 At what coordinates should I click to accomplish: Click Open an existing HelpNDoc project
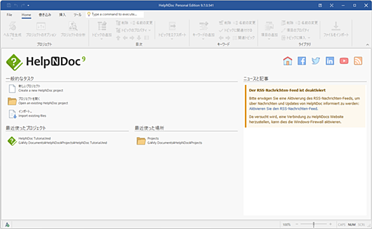pos(43,103)
